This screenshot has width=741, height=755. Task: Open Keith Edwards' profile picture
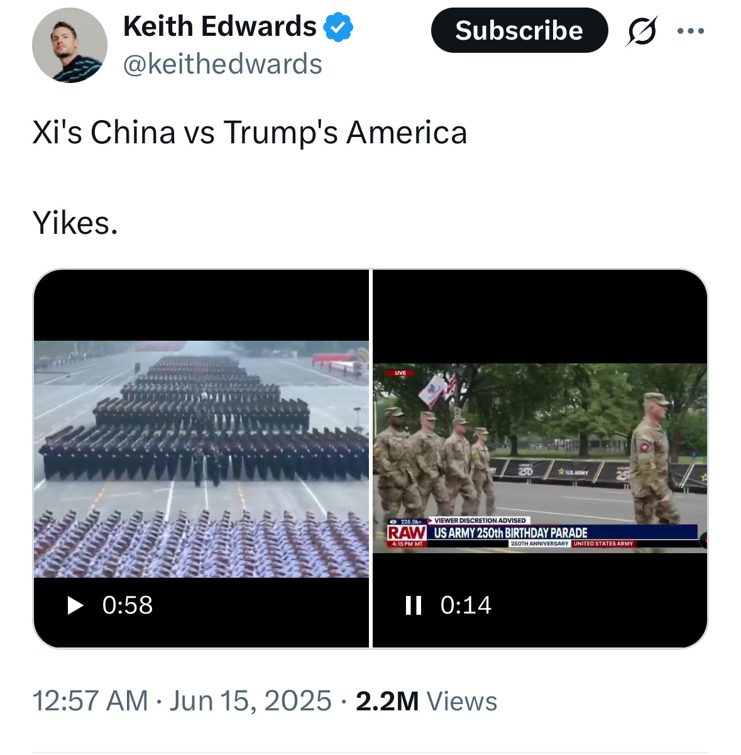pos(70,45)
